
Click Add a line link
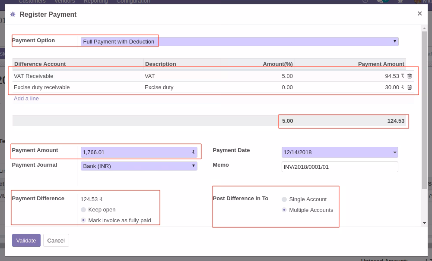(x=26, y=98)
